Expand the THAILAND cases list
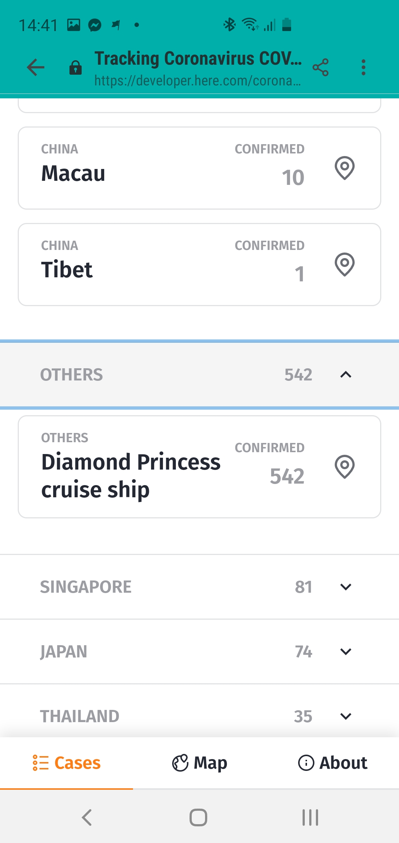The height and width of the screenshot is (843, 399). [x=345, y=716]
